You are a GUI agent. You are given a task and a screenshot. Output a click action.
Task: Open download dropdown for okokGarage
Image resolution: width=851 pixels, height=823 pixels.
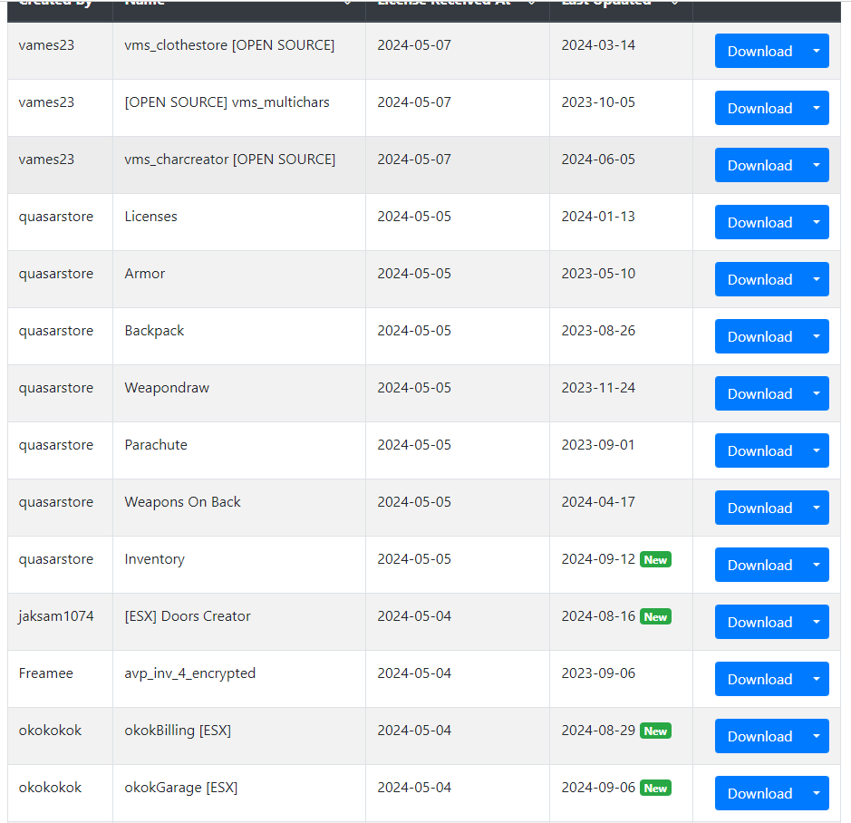817,793
